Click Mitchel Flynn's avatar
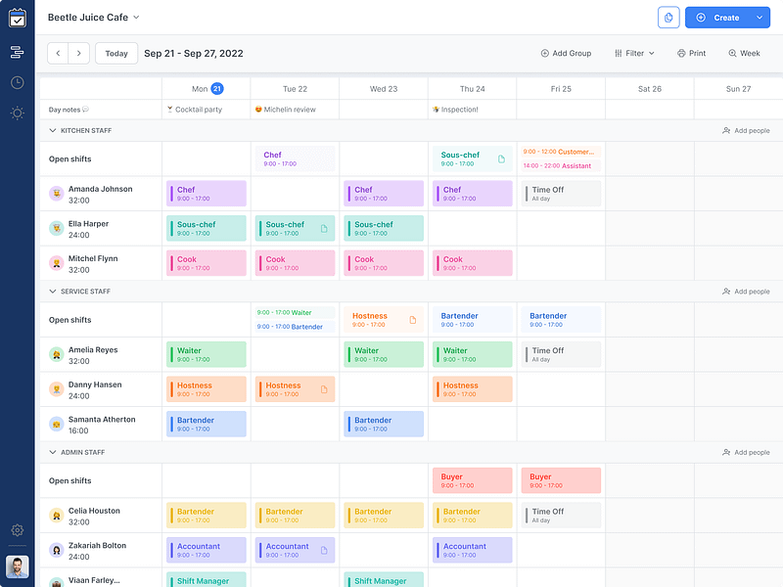783x587 pixels. [57, 263]
